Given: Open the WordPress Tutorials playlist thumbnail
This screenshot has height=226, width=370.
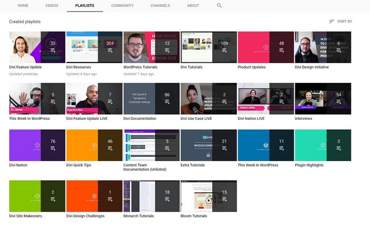Looking at the screenshot, I should tap(151, 47).
